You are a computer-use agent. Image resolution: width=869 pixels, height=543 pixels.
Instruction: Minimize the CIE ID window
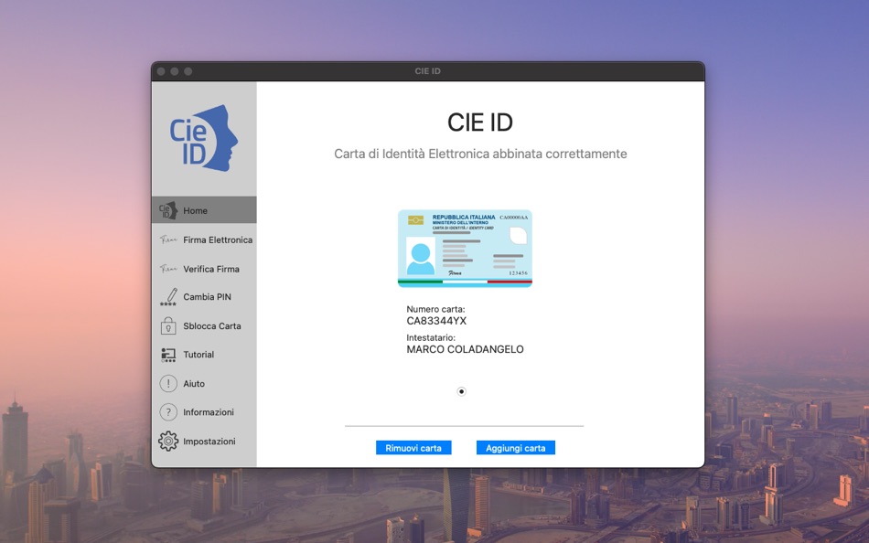[175, 71]
